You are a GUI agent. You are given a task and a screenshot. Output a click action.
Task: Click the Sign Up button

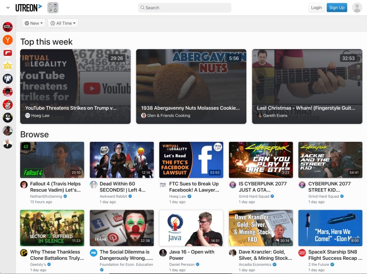[x=337, y=7]
